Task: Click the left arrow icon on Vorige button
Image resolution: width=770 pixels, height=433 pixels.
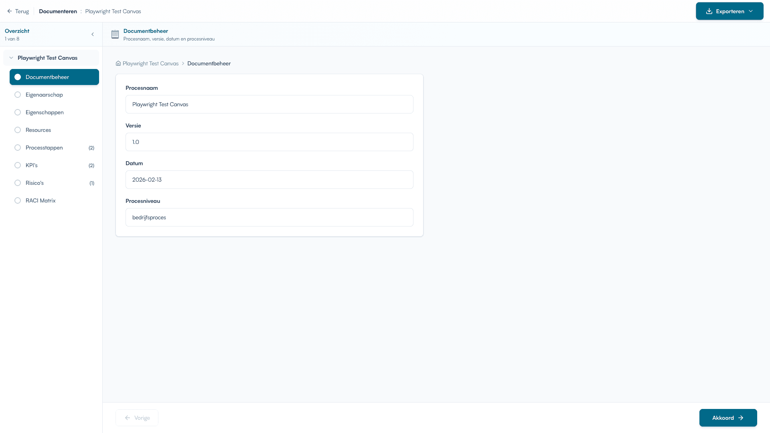Action: (x=127, y=418)
